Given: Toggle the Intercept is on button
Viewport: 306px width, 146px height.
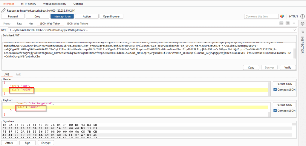Looking at the screenshot, I should [x=62, y=17].
